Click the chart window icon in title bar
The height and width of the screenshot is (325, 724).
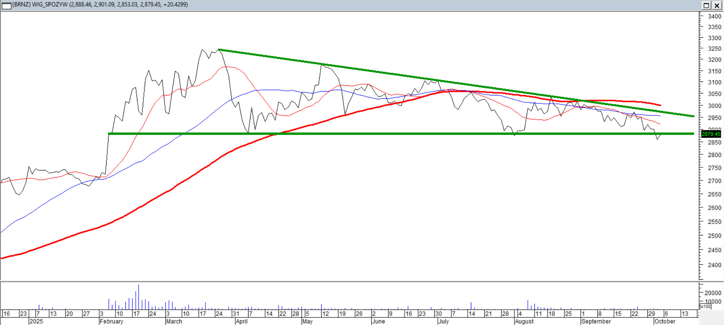click(x=7, y=5)
